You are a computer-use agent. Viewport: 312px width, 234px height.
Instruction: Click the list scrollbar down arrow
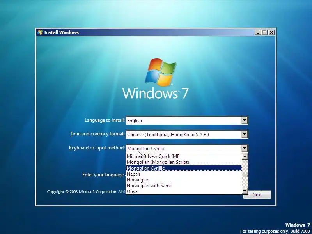245,191
